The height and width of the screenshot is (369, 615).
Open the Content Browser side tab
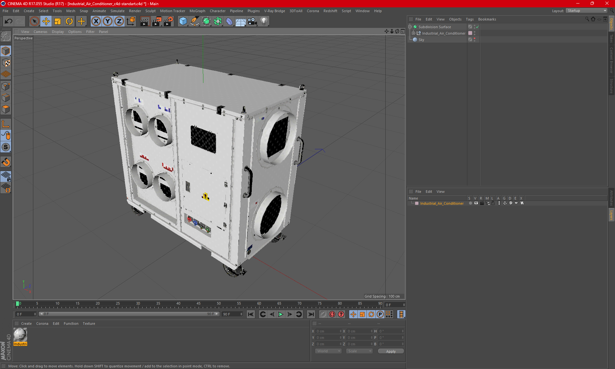[611, 60]
